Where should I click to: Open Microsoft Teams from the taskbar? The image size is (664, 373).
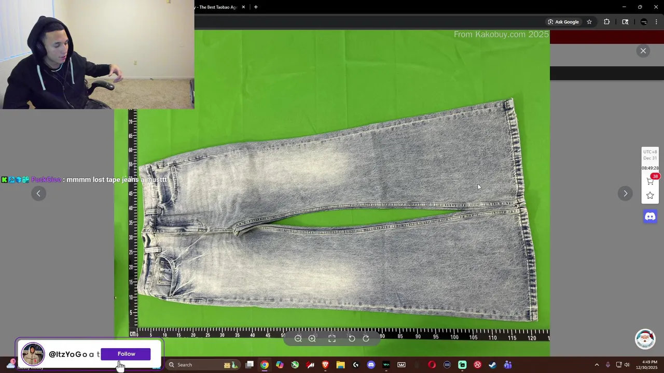pos(508,365)
